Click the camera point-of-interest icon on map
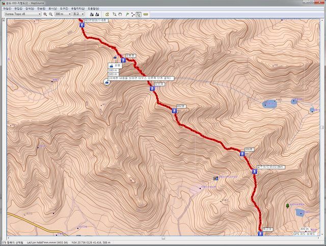This screenshot has width=326, height=246. coord(215,178)
